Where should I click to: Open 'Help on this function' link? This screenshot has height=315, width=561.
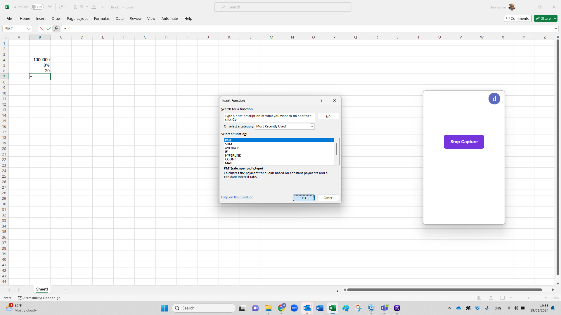click(x=237, y=197)
